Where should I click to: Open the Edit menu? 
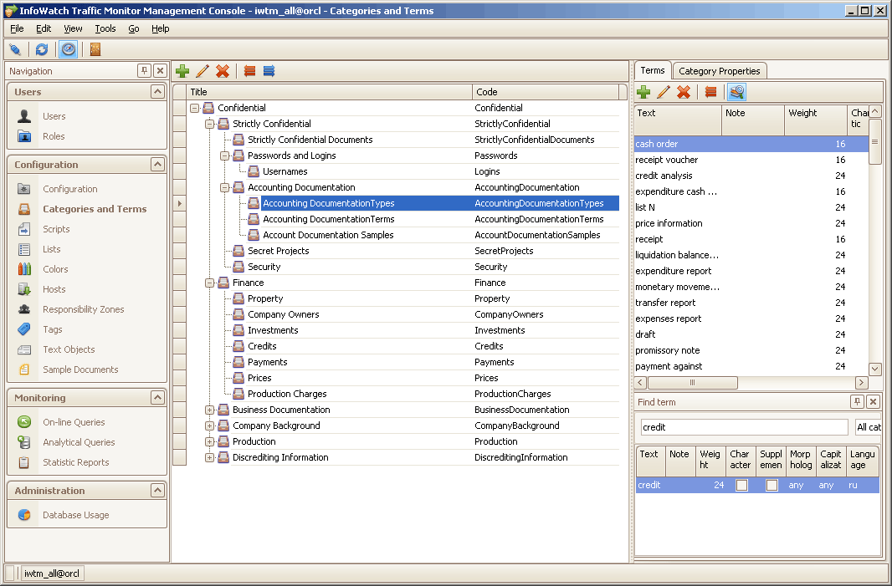point(44,28)
